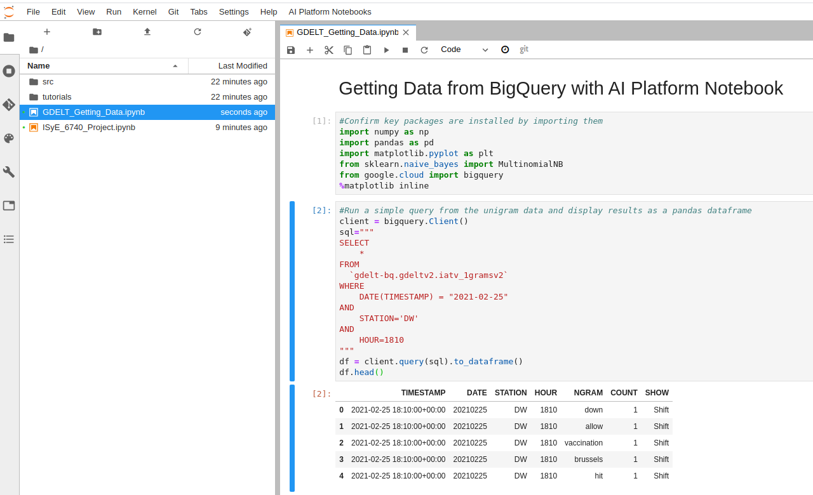Paste cells from the clipboard
The image size is (813, 495).
pyautogui.click(x=367, y=49)
